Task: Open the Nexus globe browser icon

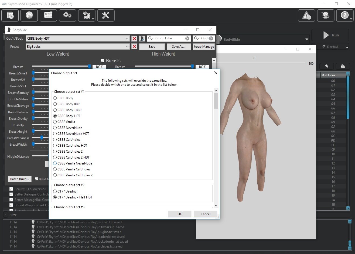Action: pos(29,15)
